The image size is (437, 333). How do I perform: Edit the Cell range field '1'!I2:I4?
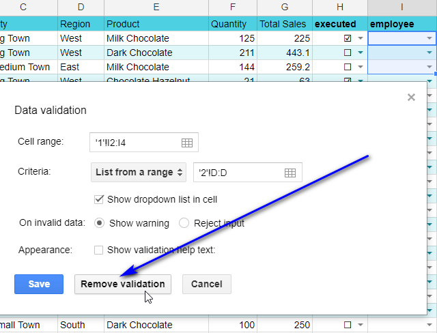pos(144,143)
